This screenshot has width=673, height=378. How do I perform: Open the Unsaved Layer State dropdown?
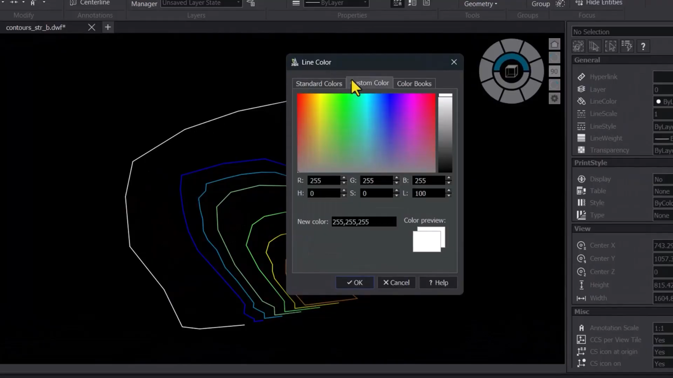[x=201, y=3]
